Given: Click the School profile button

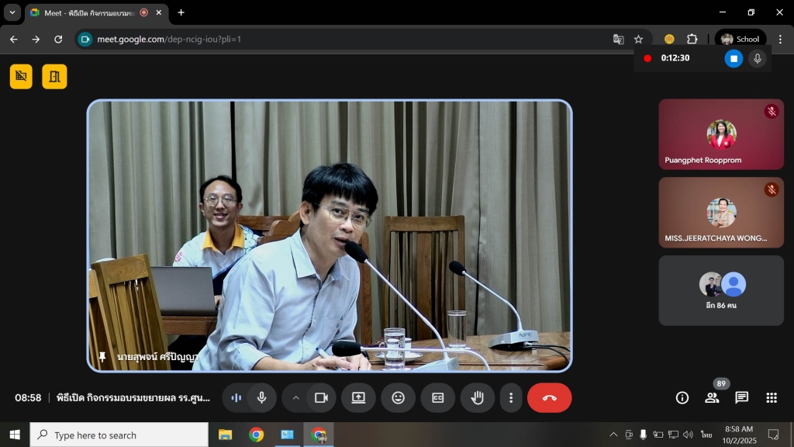Looking at the screenshot, I should coord(740,39).
